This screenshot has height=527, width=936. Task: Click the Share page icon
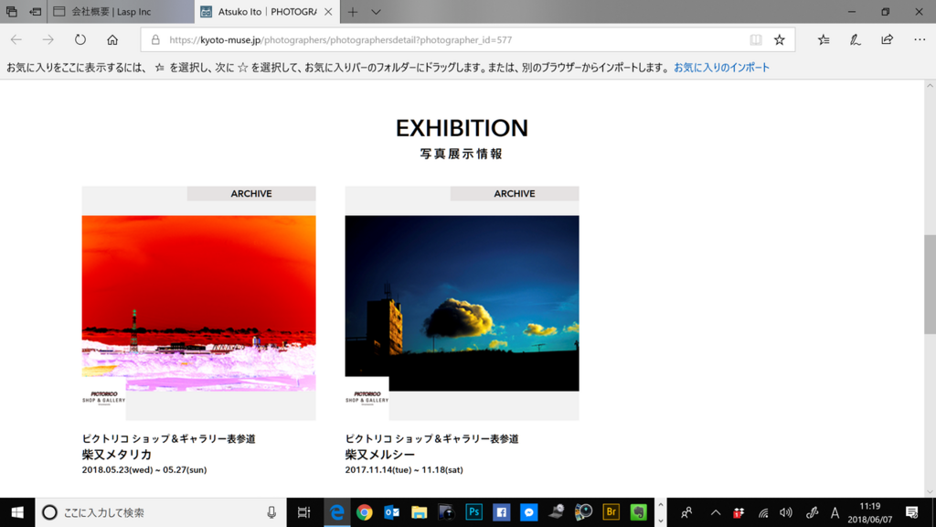(887, 40)
